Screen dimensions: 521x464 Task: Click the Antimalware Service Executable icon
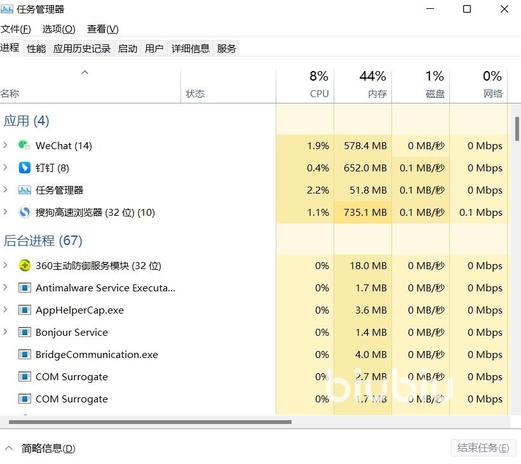[24, 288]
